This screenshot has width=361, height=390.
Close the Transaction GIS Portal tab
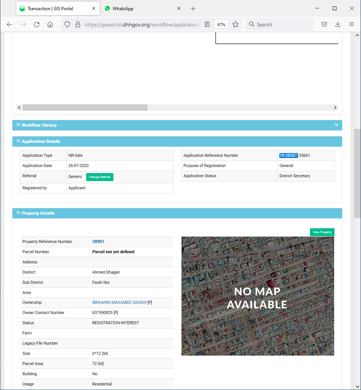point(93,8)
